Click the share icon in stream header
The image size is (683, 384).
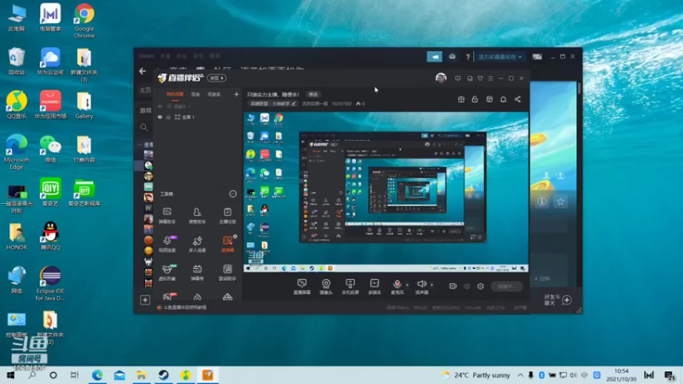[x=517, y=99]
